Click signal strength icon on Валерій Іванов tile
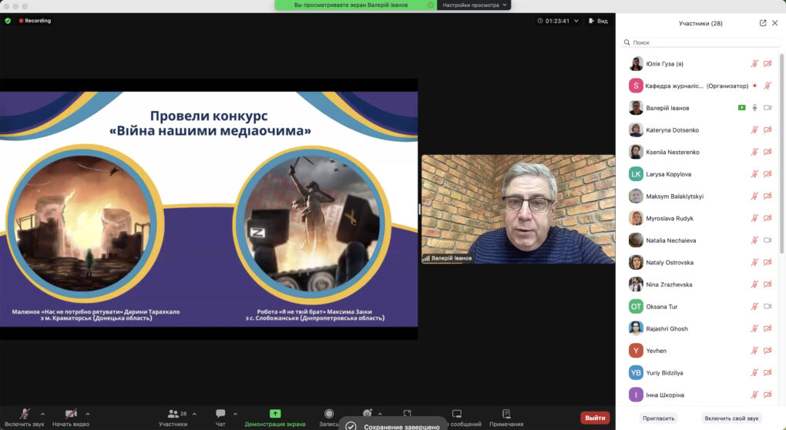Viewport: 786px width, 430px height. 426,258
